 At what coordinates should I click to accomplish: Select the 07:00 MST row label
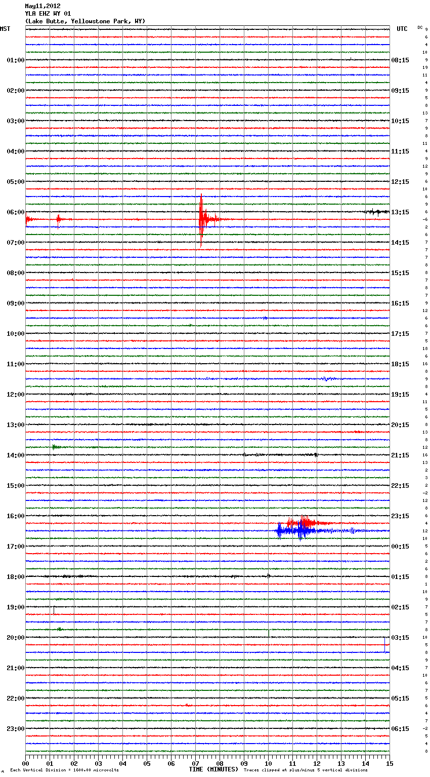(x=16, y=242)
